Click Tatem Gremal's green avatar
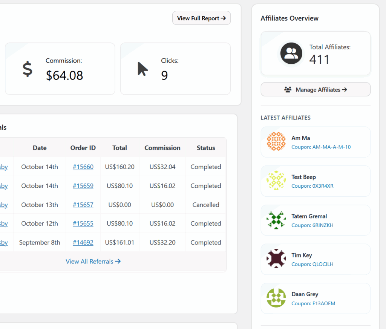The width and height of the screenshot is (386, 329). click(276, 220)
